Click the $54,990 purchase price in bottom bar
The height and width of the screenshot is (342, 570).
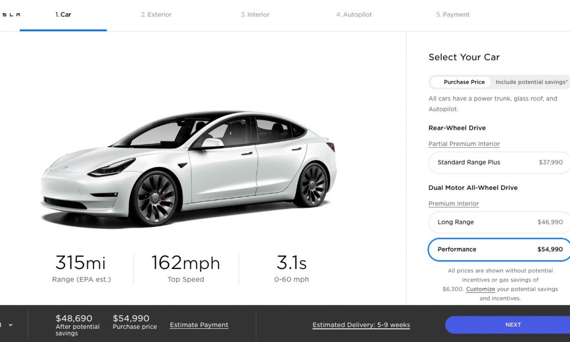coord(131,319)
